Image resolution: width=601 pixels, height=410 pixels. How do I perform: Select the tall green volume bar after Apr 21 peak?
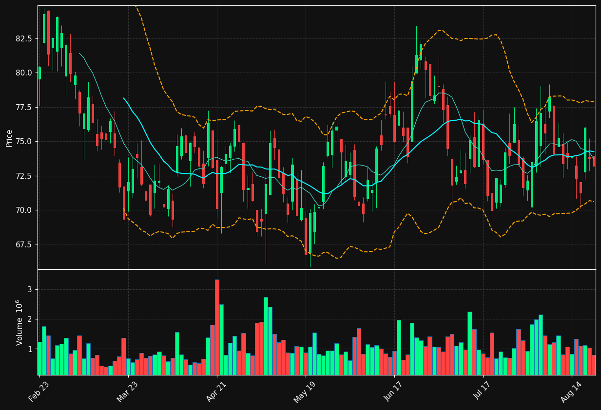[221, 340]
